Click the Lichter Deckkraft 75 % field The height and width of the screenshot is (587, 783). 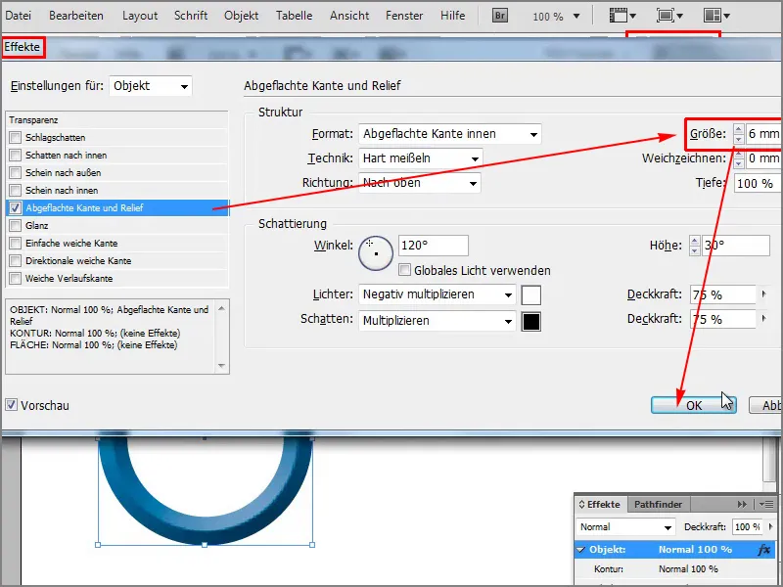click(723, 294)
